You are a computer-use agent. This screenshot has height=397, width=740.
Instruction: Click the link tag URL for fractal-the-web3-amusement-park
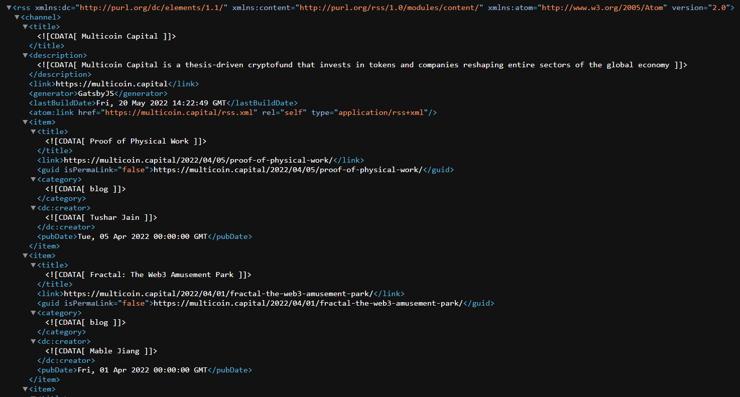[218, 294]
